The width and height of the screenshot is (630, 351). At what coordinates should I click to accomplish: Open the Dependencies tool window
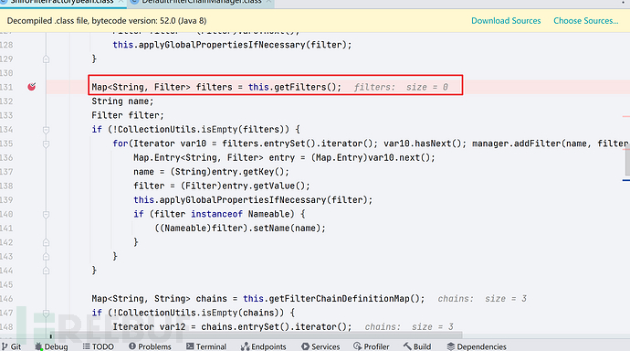(x=477, y=346)
